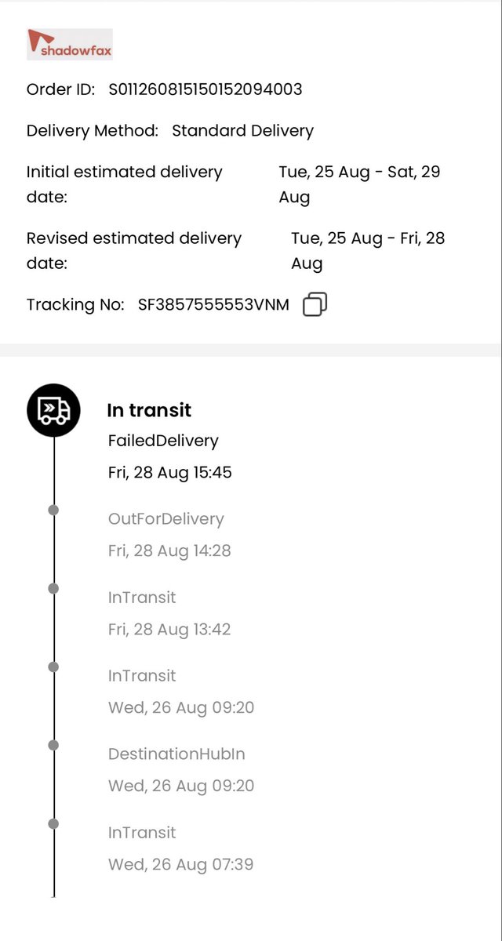Click the Shadowfax logo
The image size is (502, 941).
70,45
